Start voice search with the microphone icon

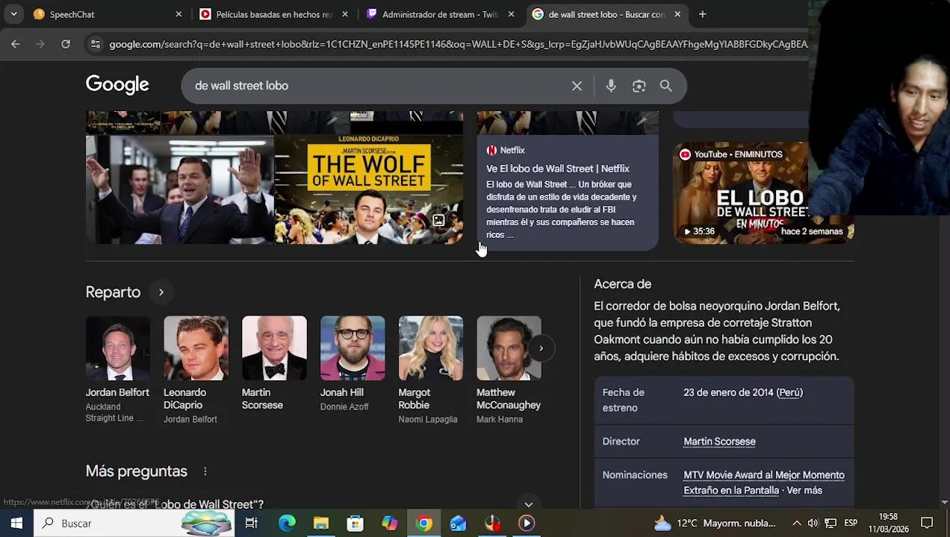click(611, 86)
